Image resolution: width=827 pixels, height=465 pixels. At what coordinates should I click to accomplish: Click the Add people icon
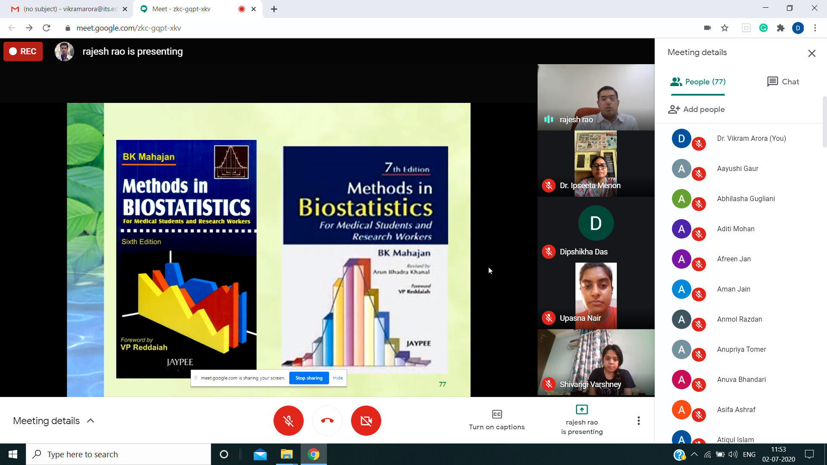tap(674, 109)
